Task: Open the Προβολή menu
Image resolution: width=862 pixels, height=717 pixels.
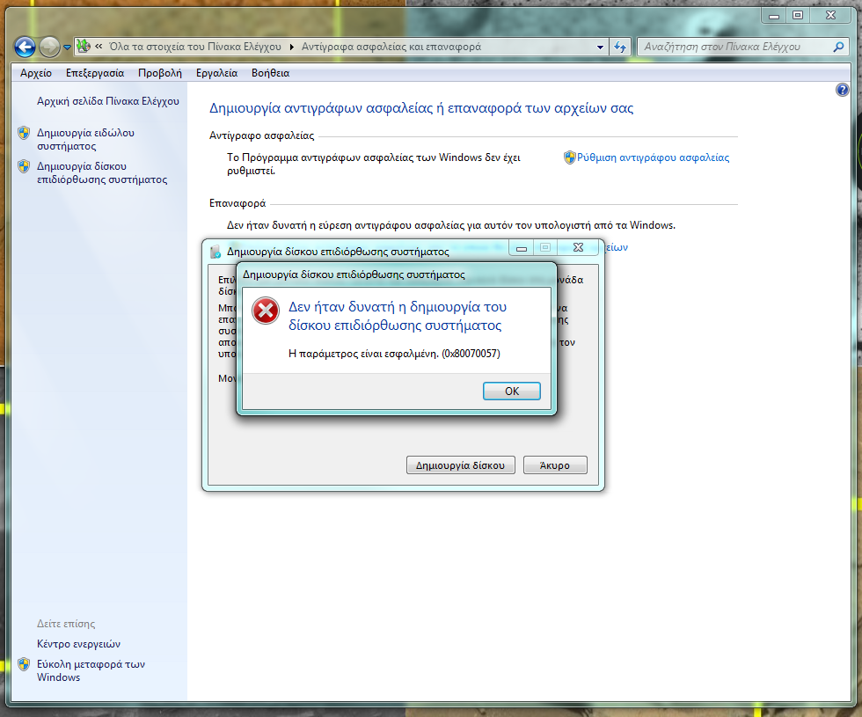Action: click(160, 73)
